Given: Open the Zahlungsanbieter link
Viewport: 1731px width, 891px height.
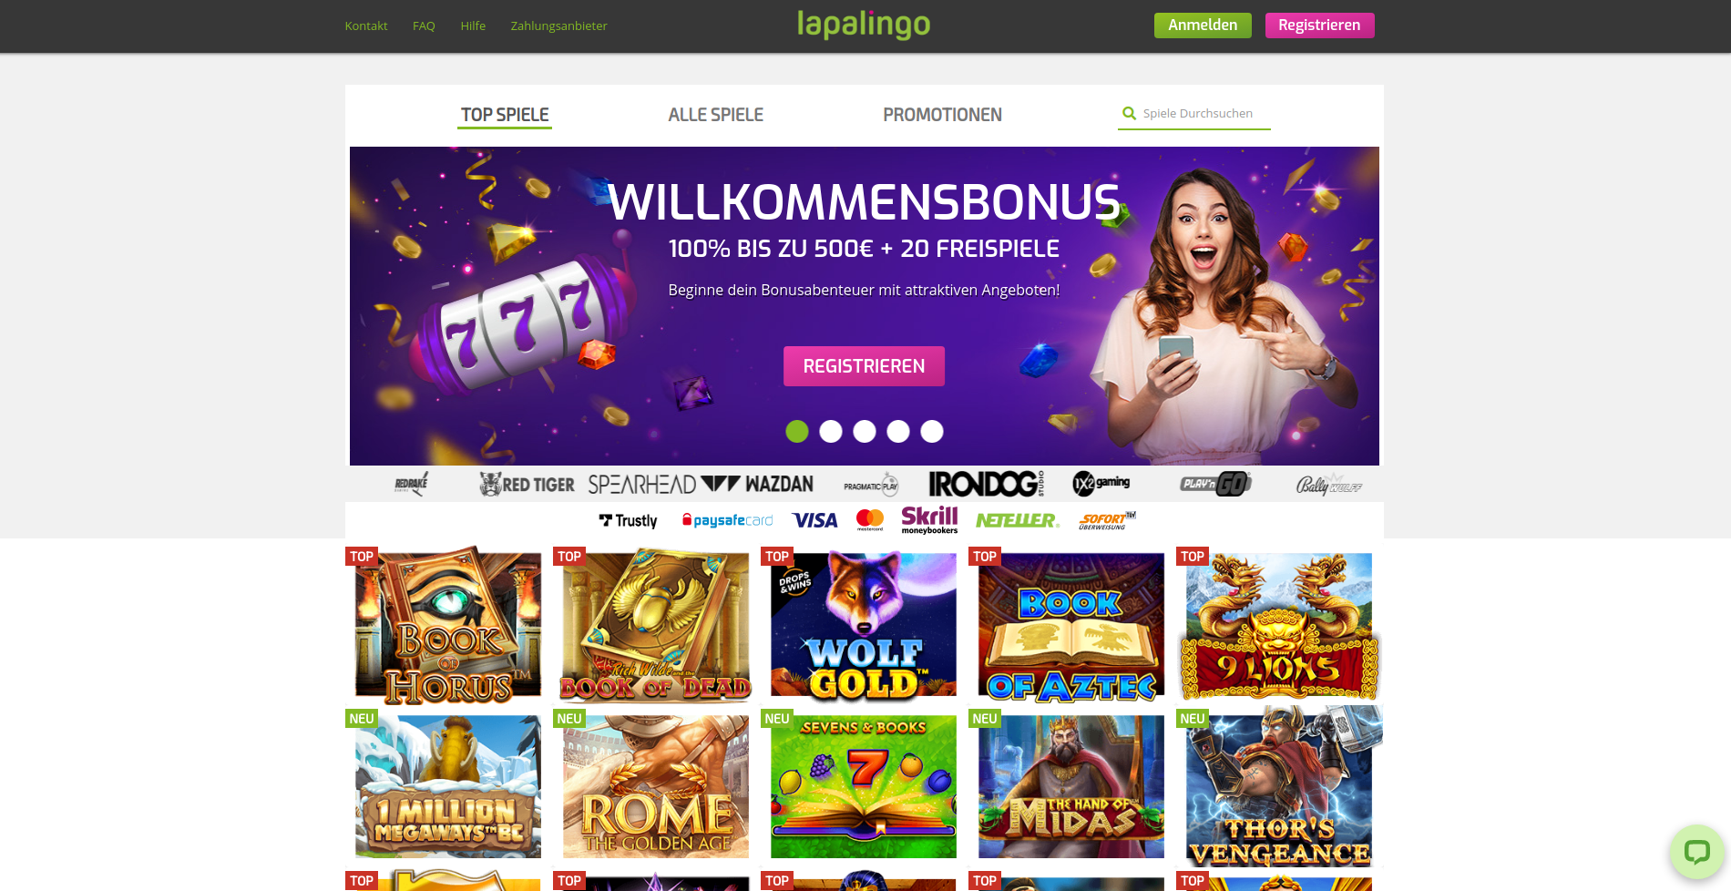Looking at the screenshot, I should [x=558, y=26].
